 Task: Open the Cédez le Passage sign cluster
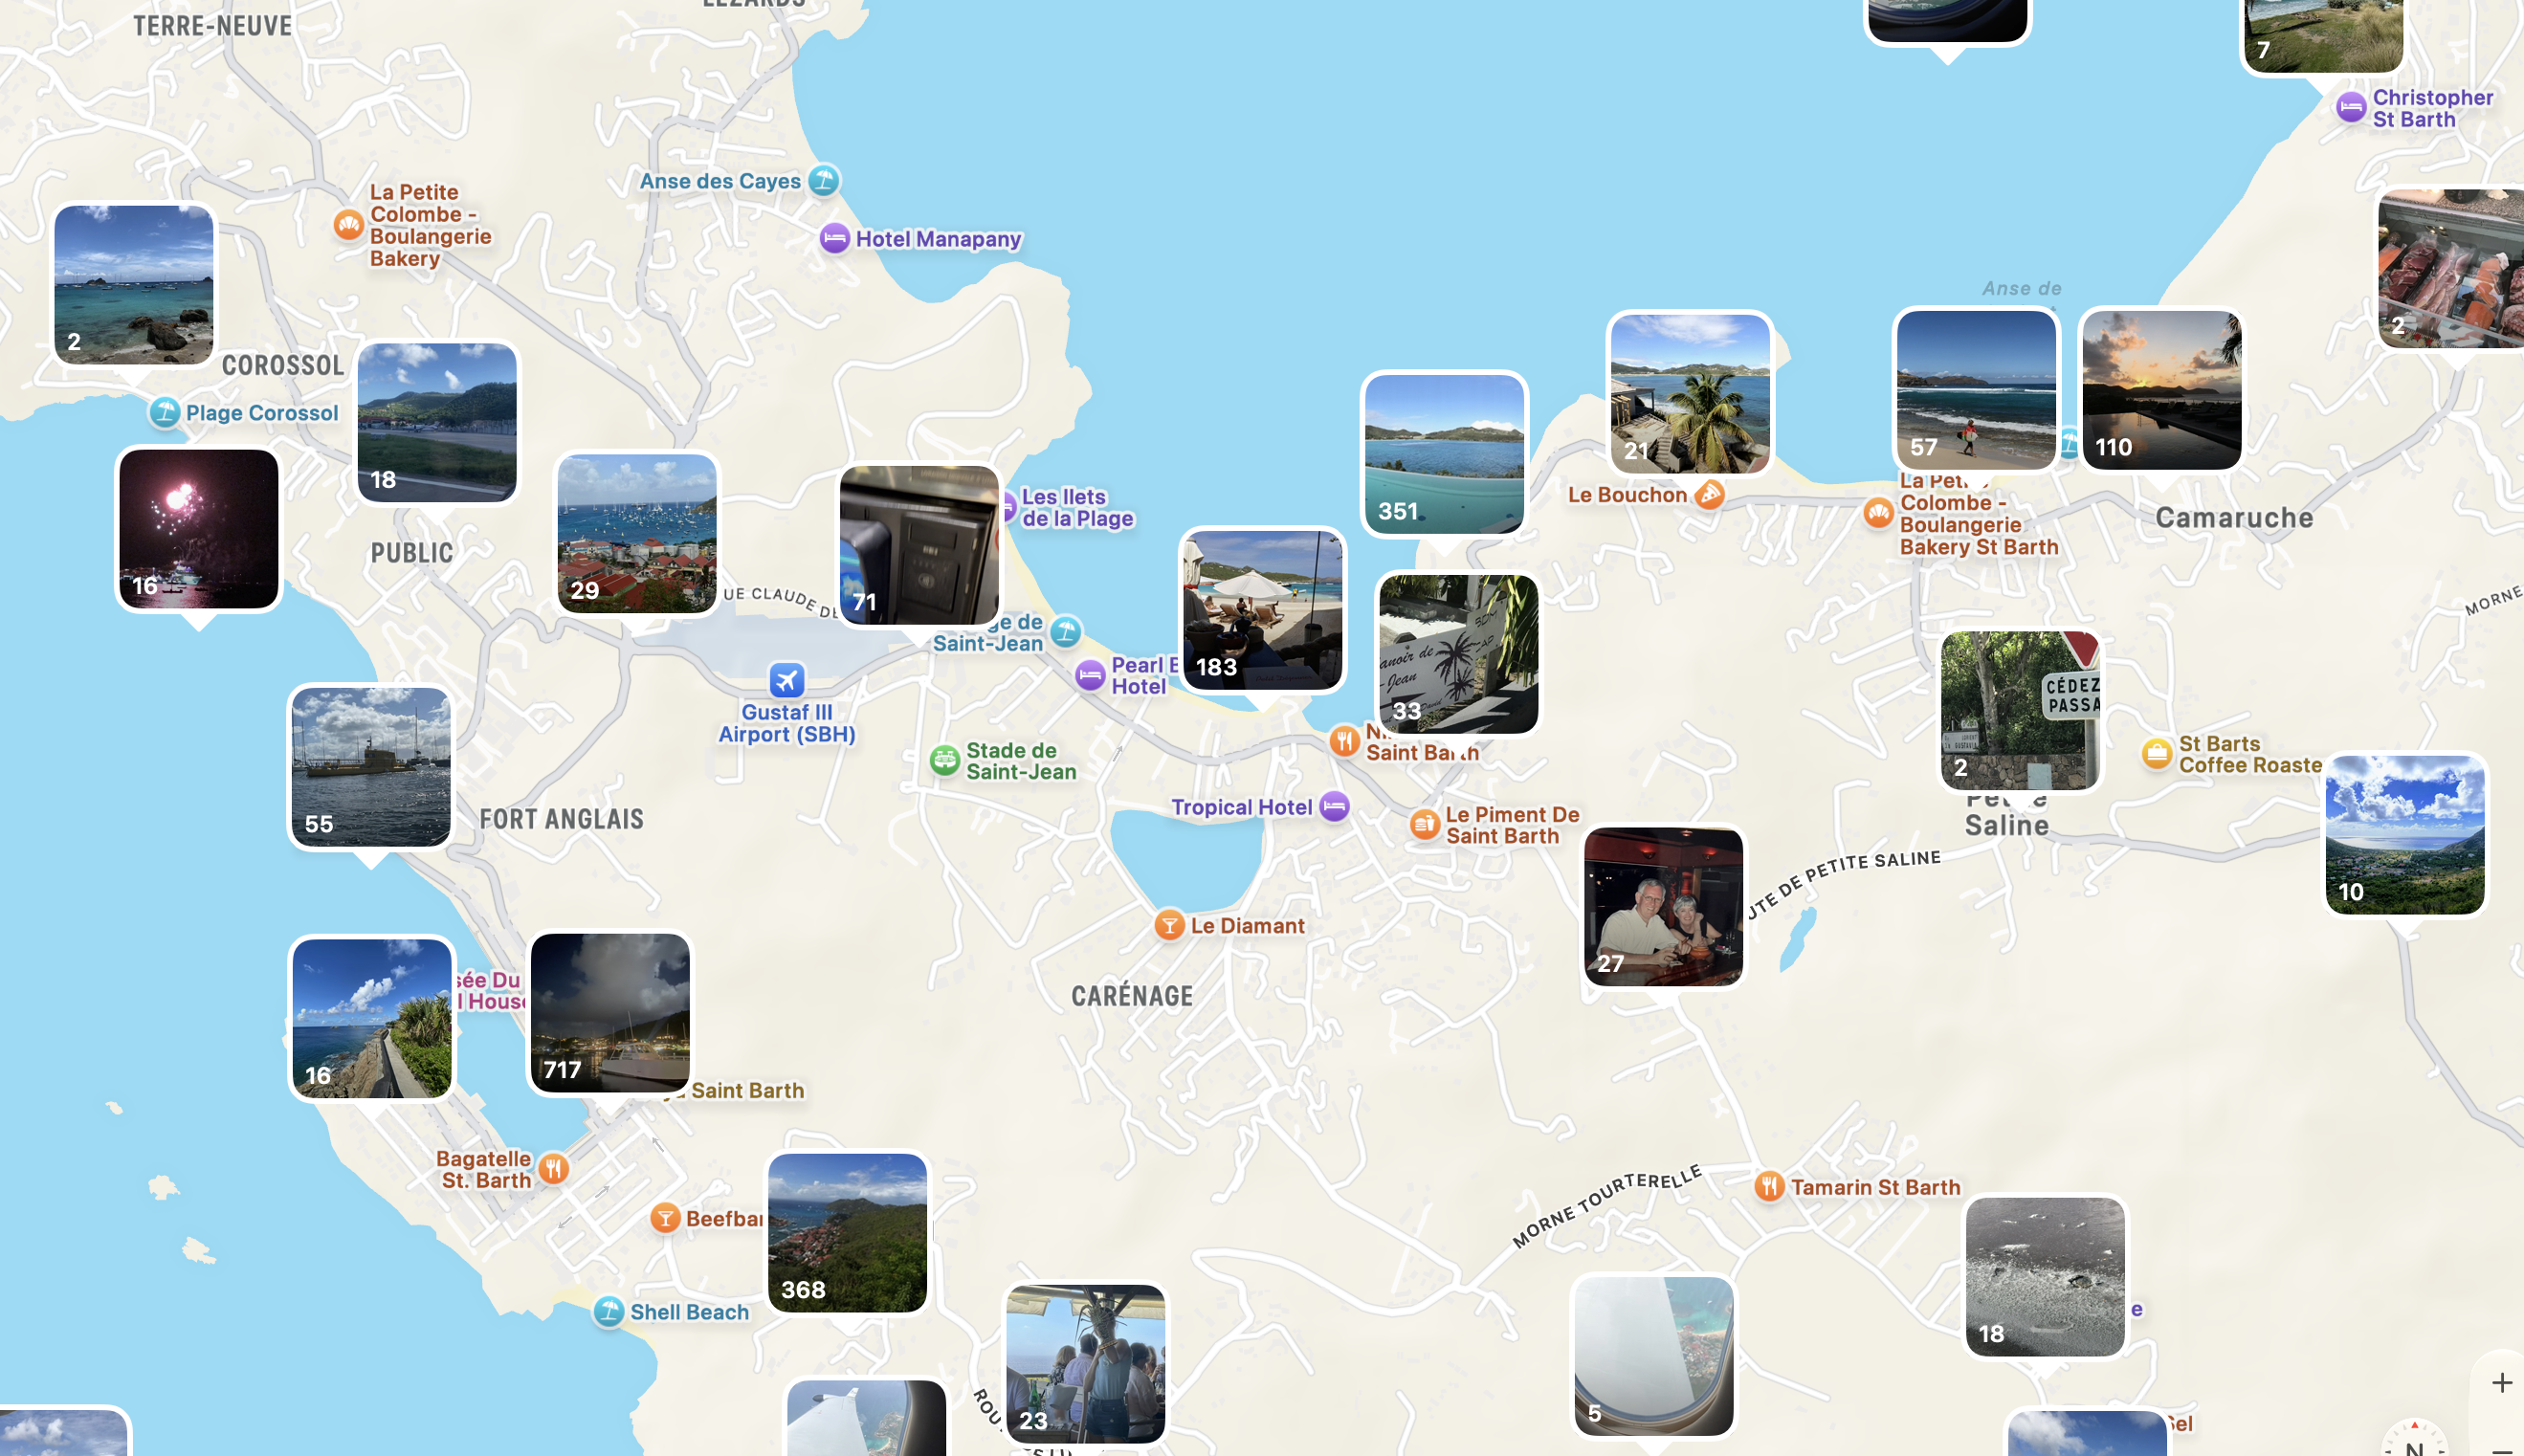tap(2020, 710)
